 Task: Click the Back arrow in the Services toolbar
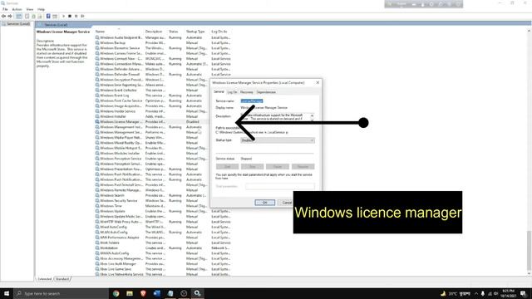tap(3, 16)
